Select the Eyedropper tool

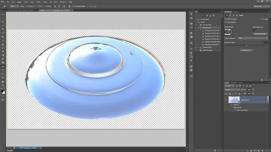point(3,33)
